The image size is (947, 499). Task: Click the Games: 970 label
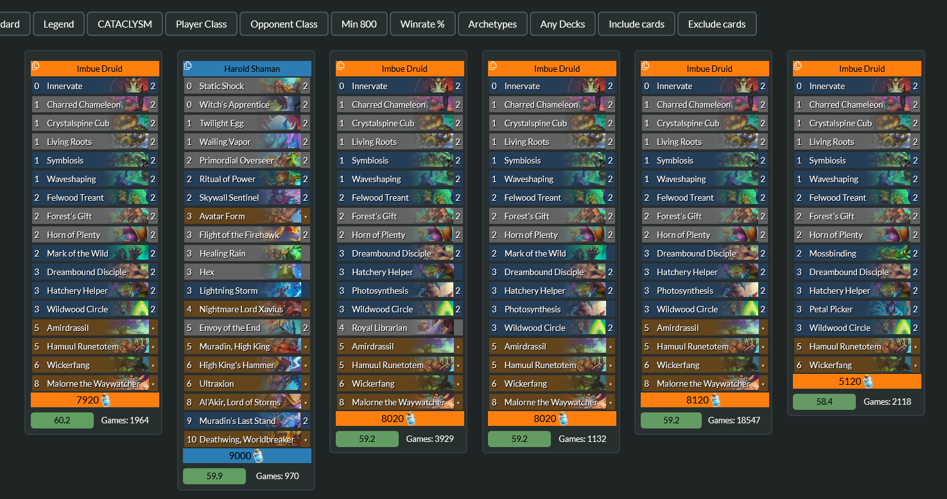[277, 477]
